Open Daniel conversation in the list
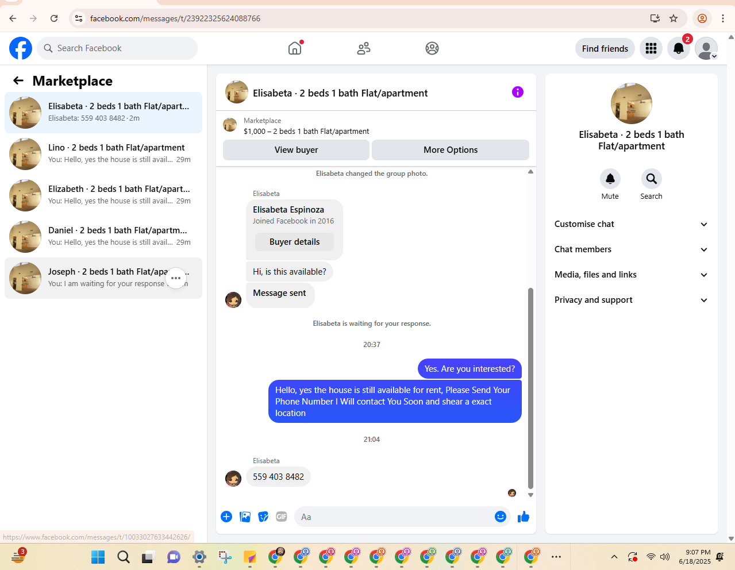The image size is (735, 570). (x=103, y=237)
